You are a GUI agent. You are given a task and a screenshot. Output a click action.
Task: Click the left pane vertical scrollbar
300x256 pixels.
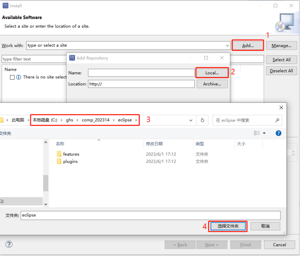[45, 183]
